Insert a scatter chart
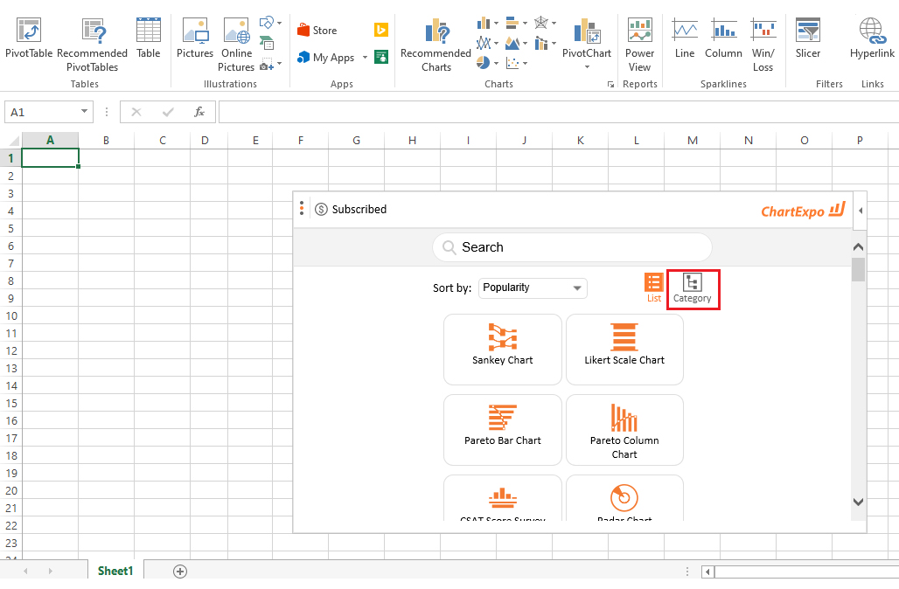The image size is (899, 589). (x=512, y=63)
